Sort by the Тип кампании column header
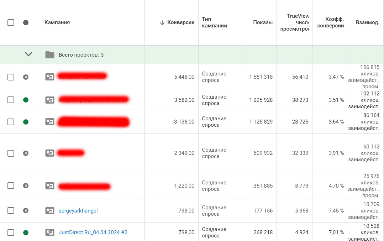 point(214,22)
